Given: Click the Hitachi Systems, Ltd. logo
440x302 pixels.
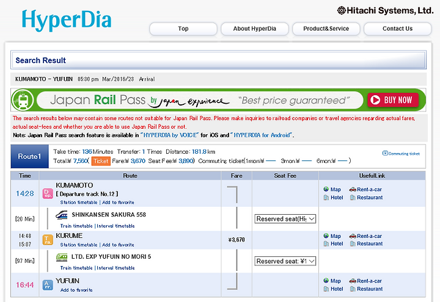Looking at the screenshot, I should pyautogui.click(x=385, y=10).
